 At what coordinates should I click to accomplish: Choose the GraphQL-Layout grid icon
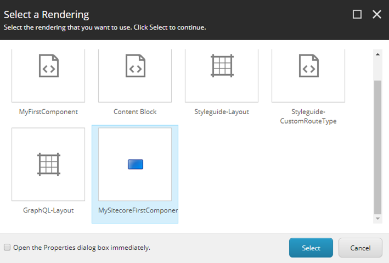tap(49, 164)
